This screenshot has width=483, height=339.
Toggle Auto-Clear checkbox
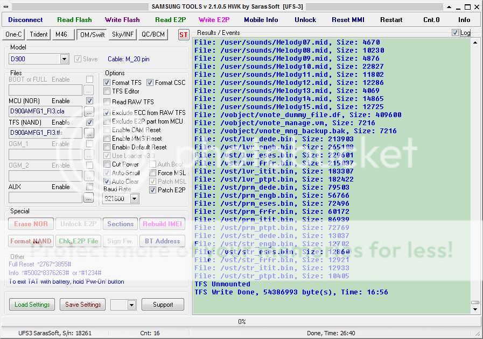107,182
